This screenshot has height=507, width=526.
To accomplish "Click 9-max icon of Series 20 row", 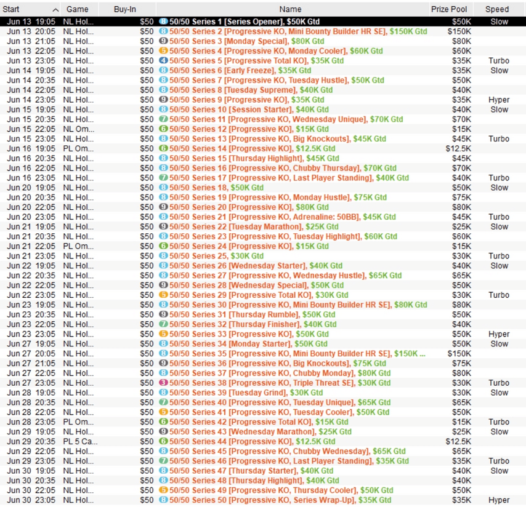I will tap(163, 207).
